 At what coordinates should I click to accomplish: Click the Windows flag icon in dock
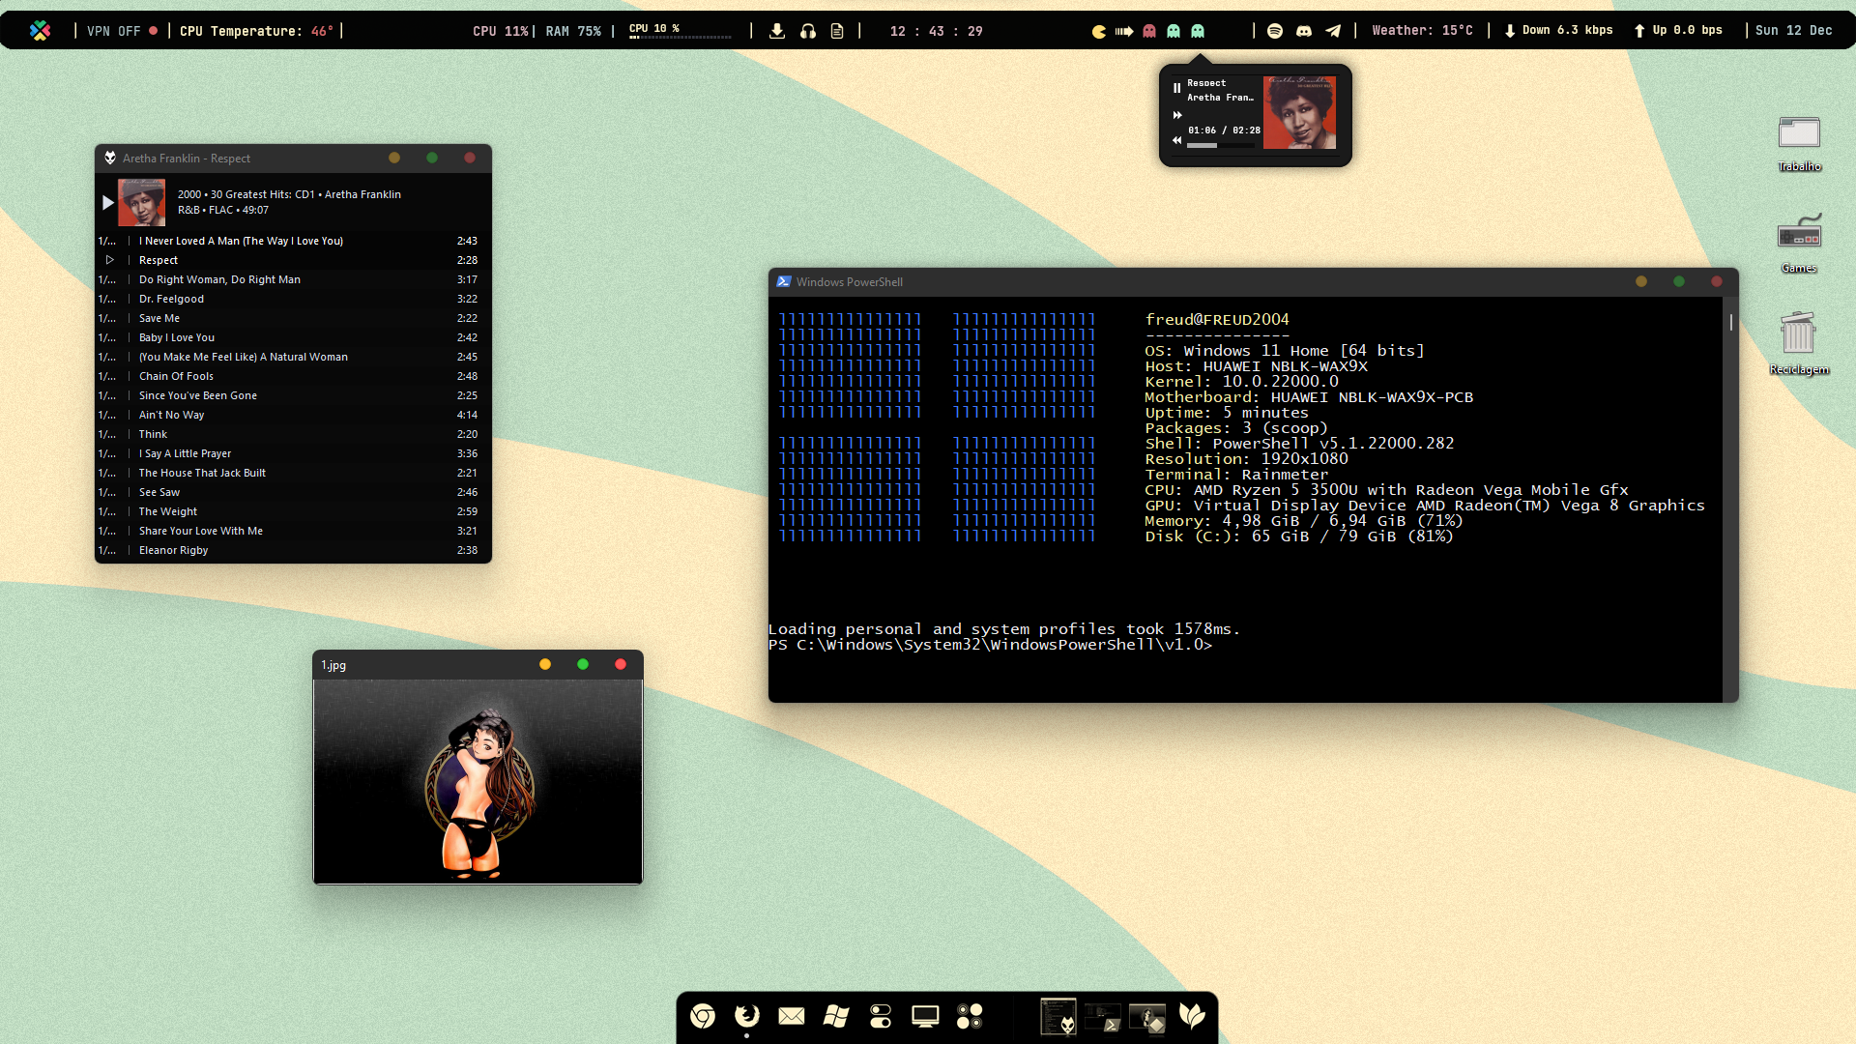click(836, 1016)
